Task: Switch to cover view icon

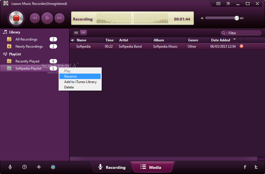Action: click(x=83, y=33)
